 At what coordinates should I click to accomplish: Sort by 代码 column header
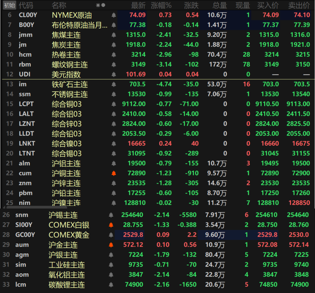pos(26,6)
